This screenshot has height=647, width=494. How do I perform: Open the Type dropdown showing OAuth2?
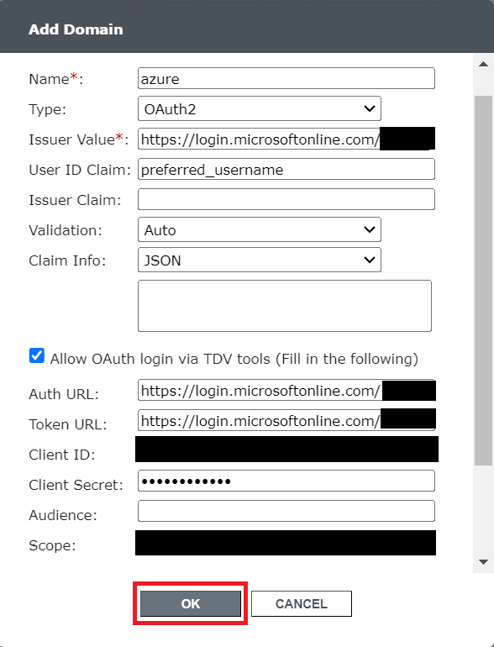pyautogui.click(x=259, y=108)
